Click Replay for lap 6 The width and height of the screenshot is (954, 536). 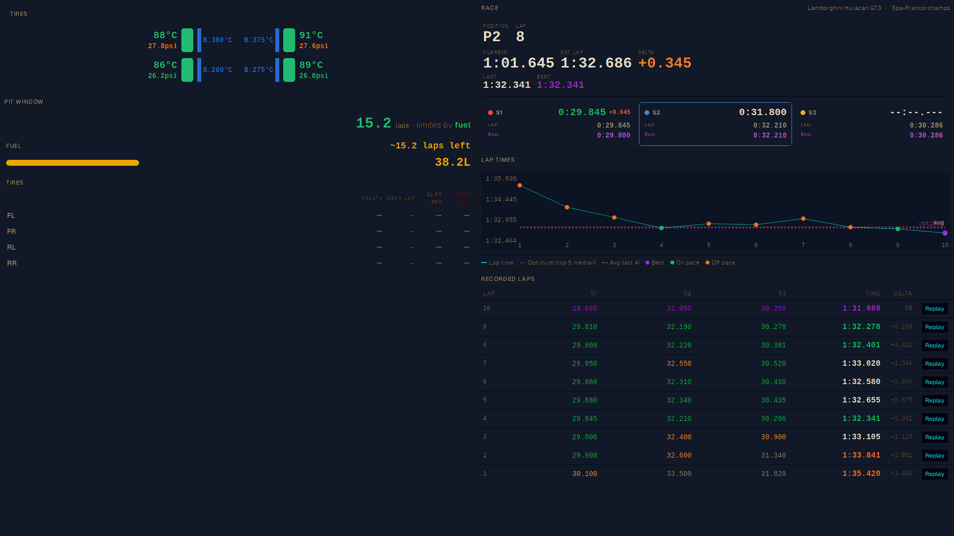pos(935,382)
